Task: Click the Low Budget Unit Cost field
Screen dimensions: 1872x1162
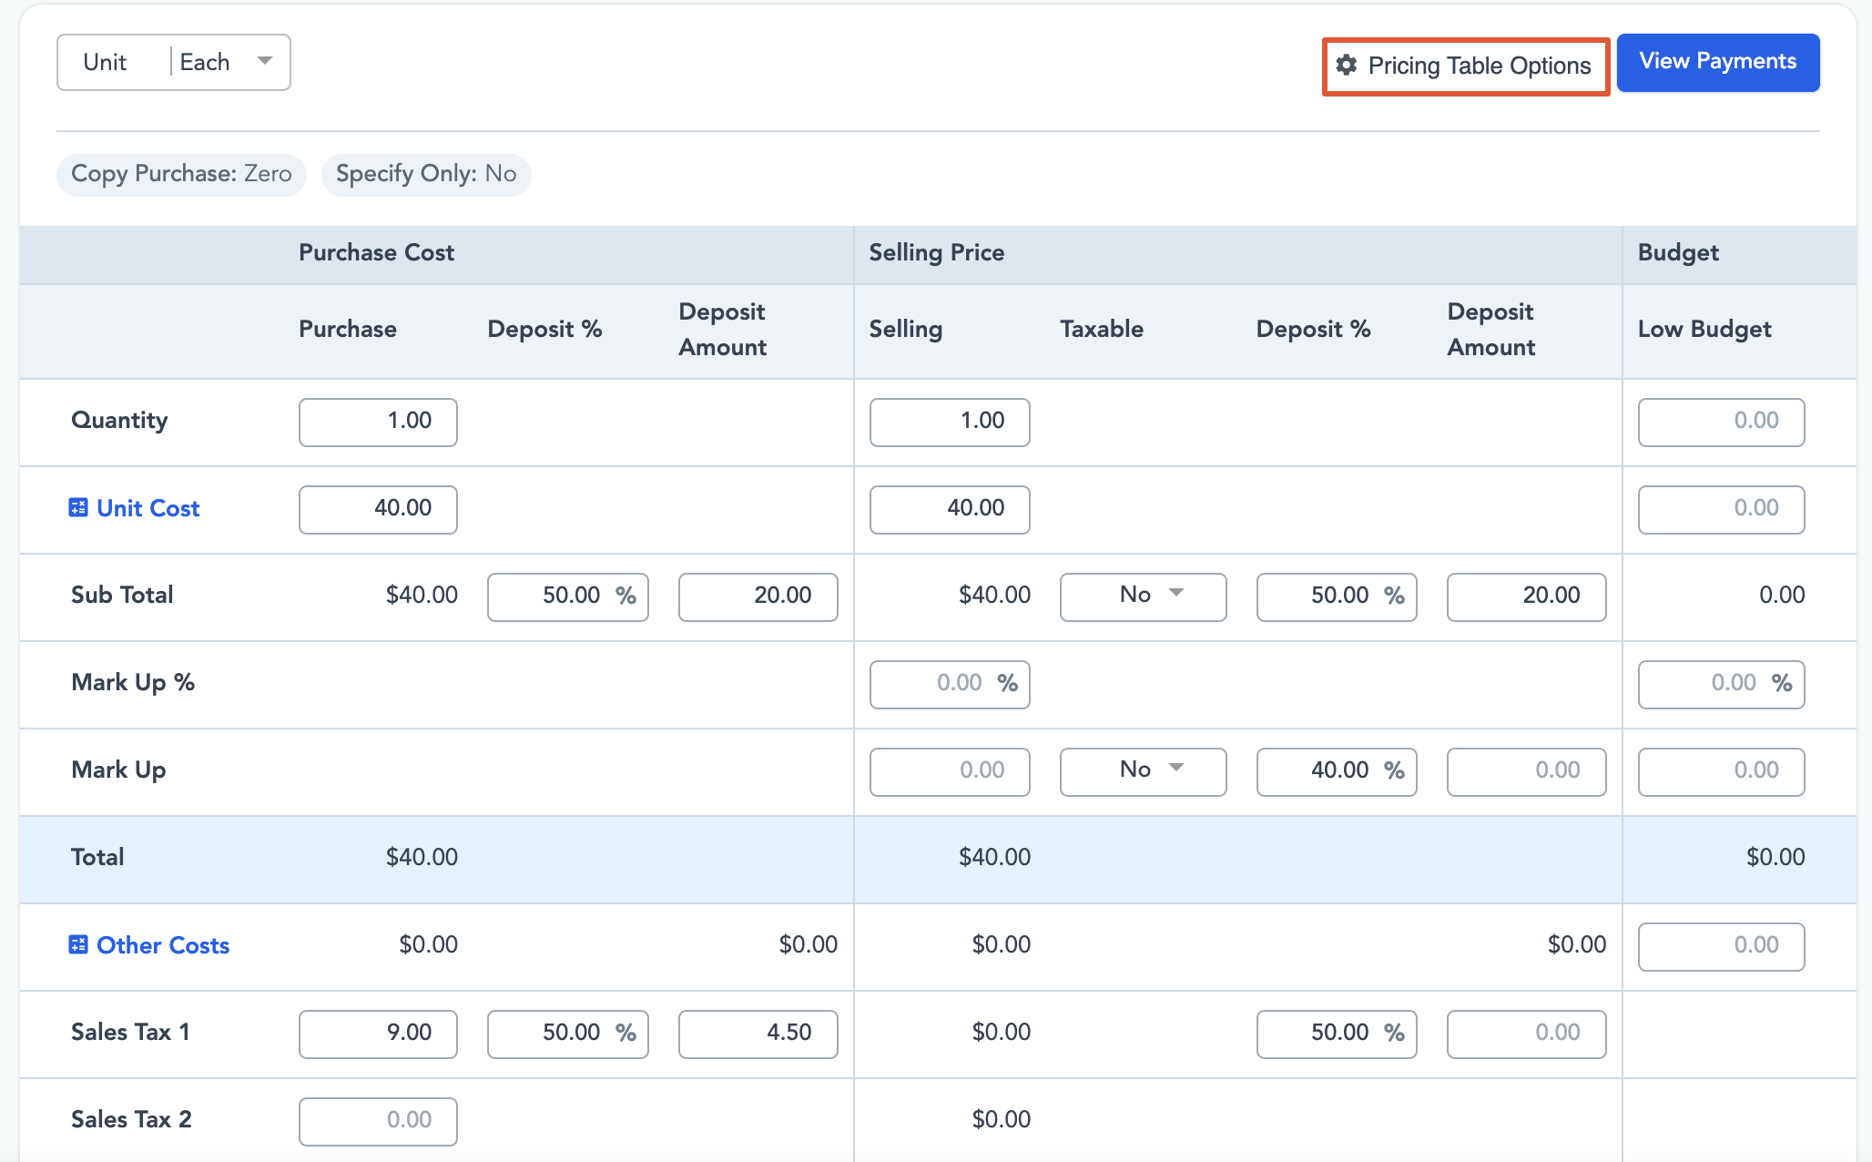Action: click(1721, 509)
